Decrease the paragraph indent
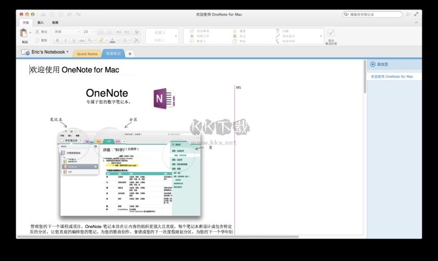This screenshot has width=438, height=261. (x=119, y=32)
